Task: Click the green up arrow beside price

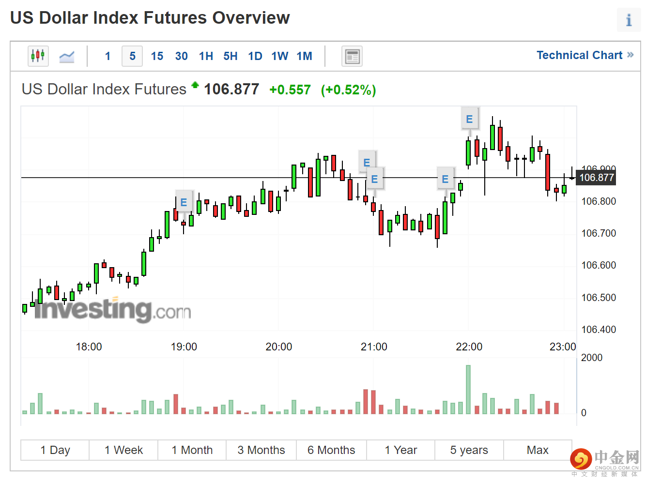Action: (x=195, y=85)
